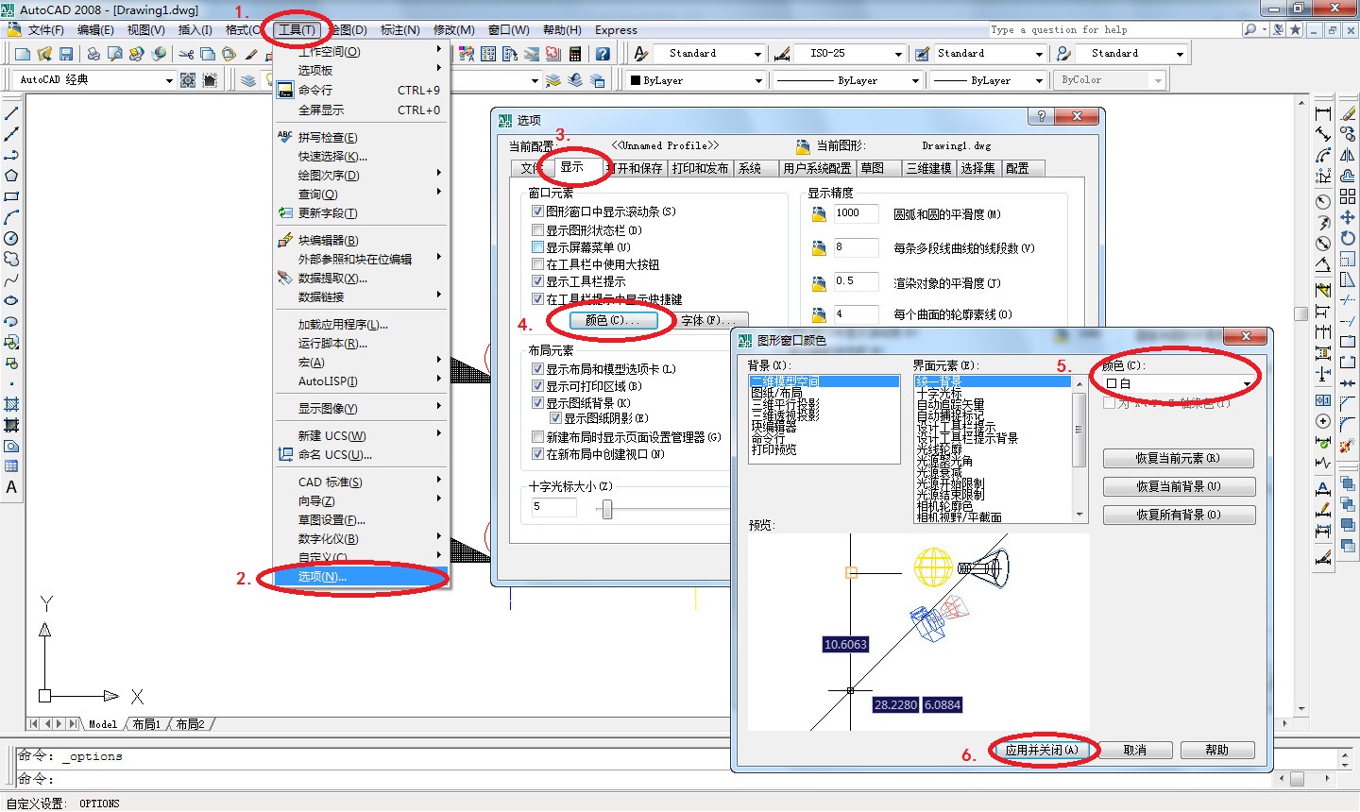Click the Plot printer icon
The width and height of the screenshot is (1360, 812).
point(95,54)
